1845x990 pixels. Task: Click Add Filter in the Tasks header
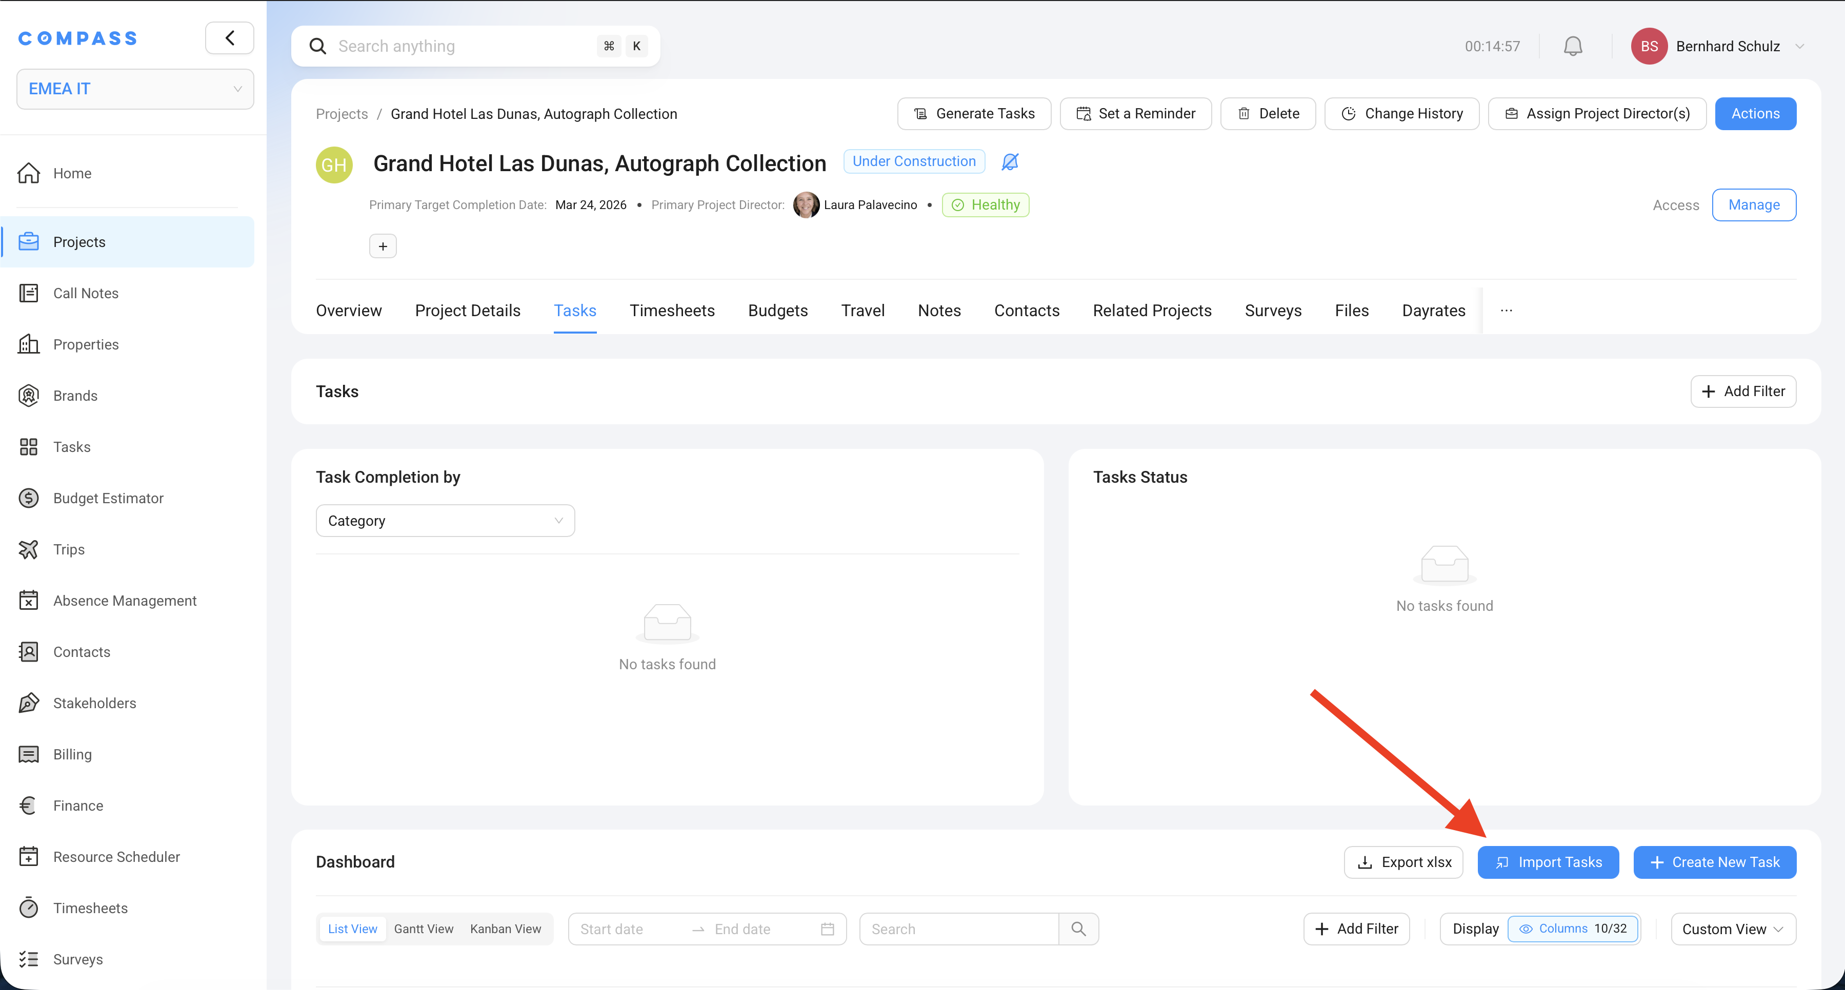coord(1743,391)
